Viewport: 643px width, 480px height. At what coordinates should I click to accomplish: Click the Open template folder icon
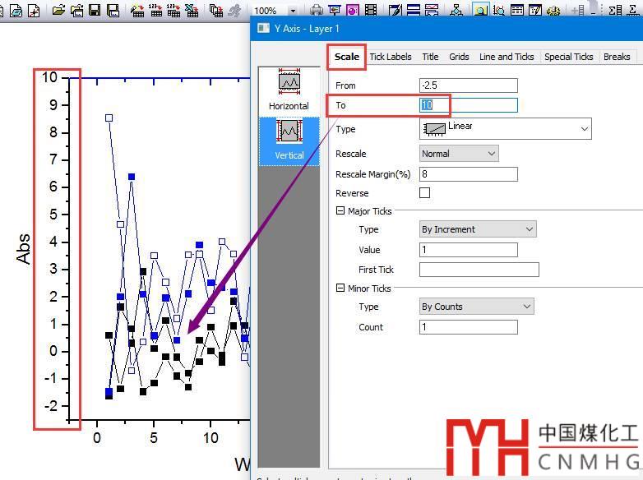pos(76,10)
